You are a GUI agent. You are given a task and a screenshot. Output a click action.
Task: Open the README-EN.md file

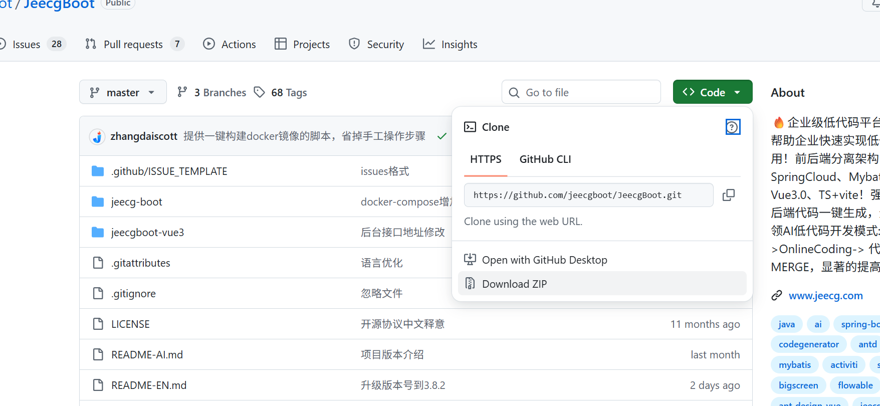click(149, 385)
